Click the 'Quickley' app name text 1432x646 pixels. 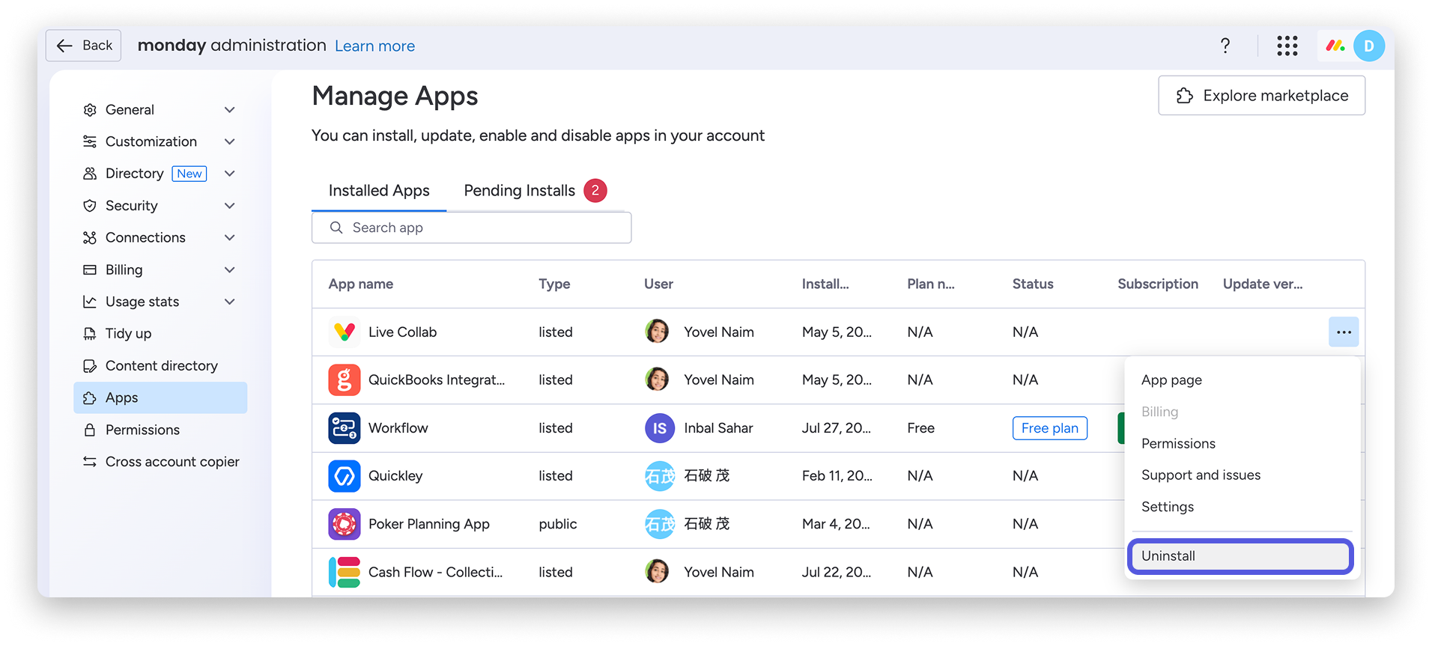coord(395,476)
